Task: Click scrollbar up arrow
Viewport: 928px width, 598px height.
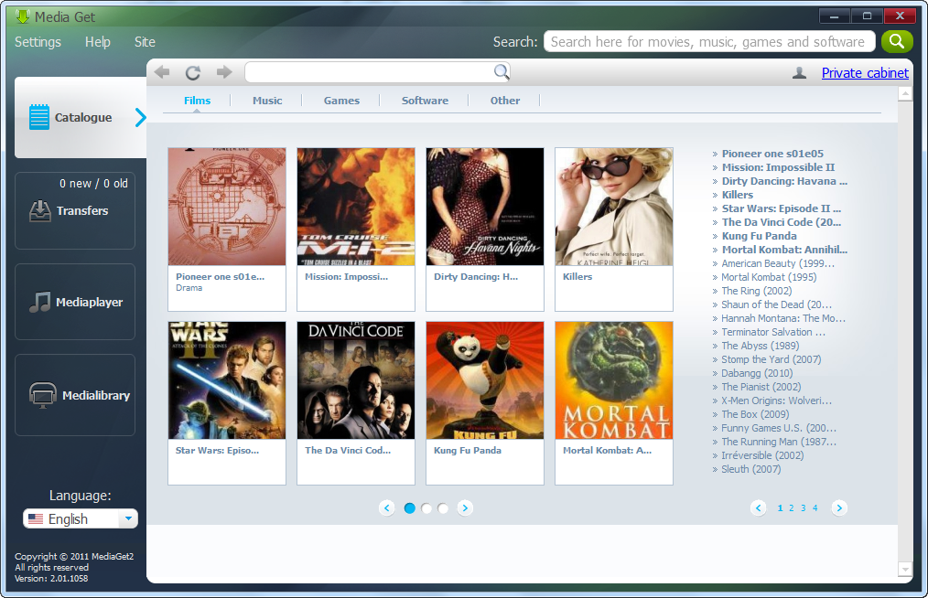Action: pos(905,94)
